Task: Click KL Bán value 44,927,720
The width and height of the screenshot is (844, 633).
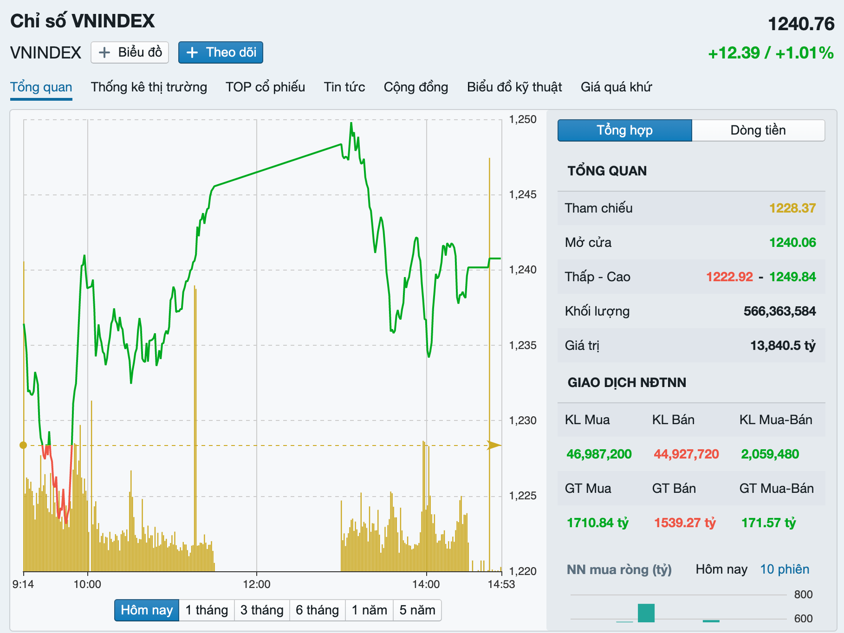Action: tap(686, 454)
